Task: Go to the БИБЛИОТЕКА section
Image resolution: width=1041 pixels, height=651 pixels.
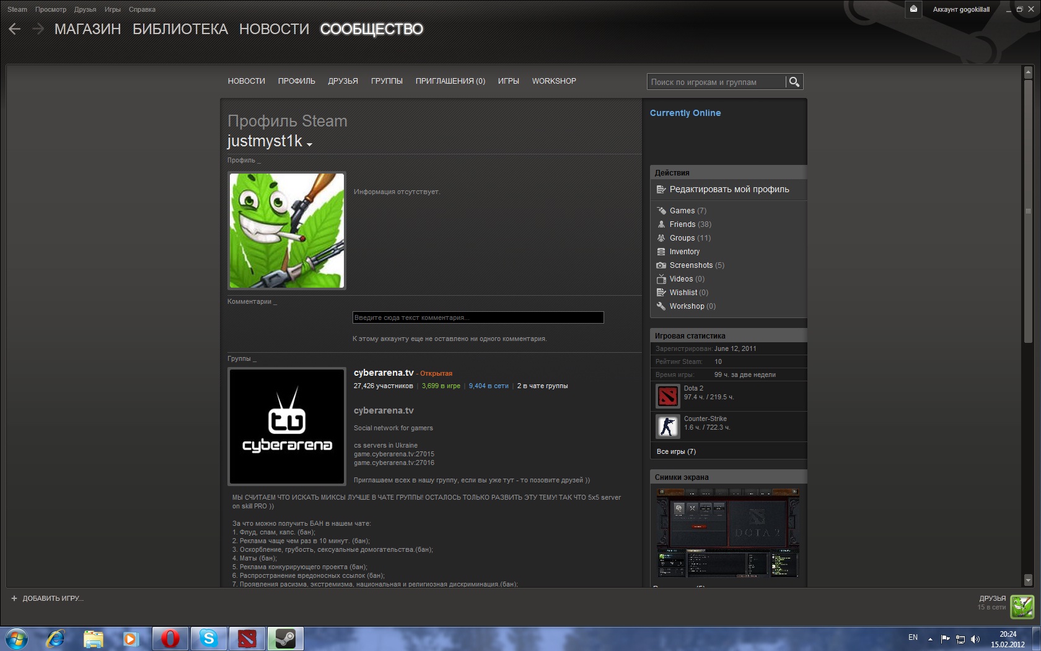Action: point(180,29)
